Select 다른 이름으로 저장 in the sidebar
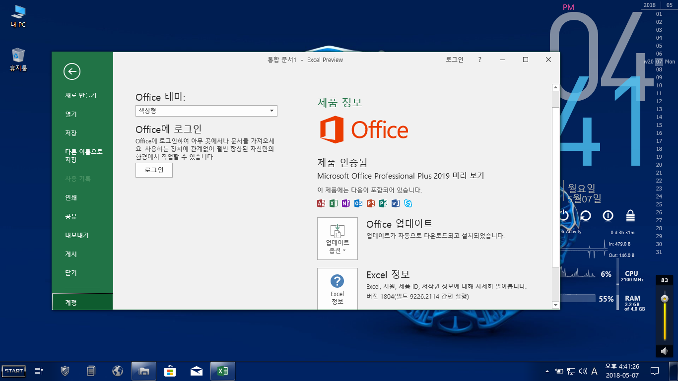 84,156
